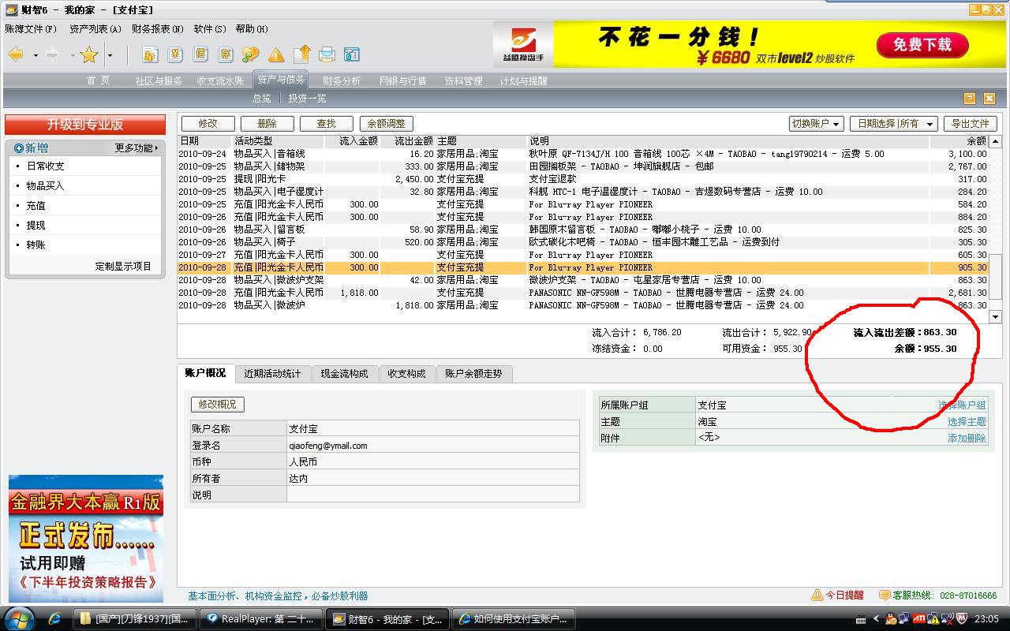
Task: Click the 信 toolbar icon
Action: 200,54
